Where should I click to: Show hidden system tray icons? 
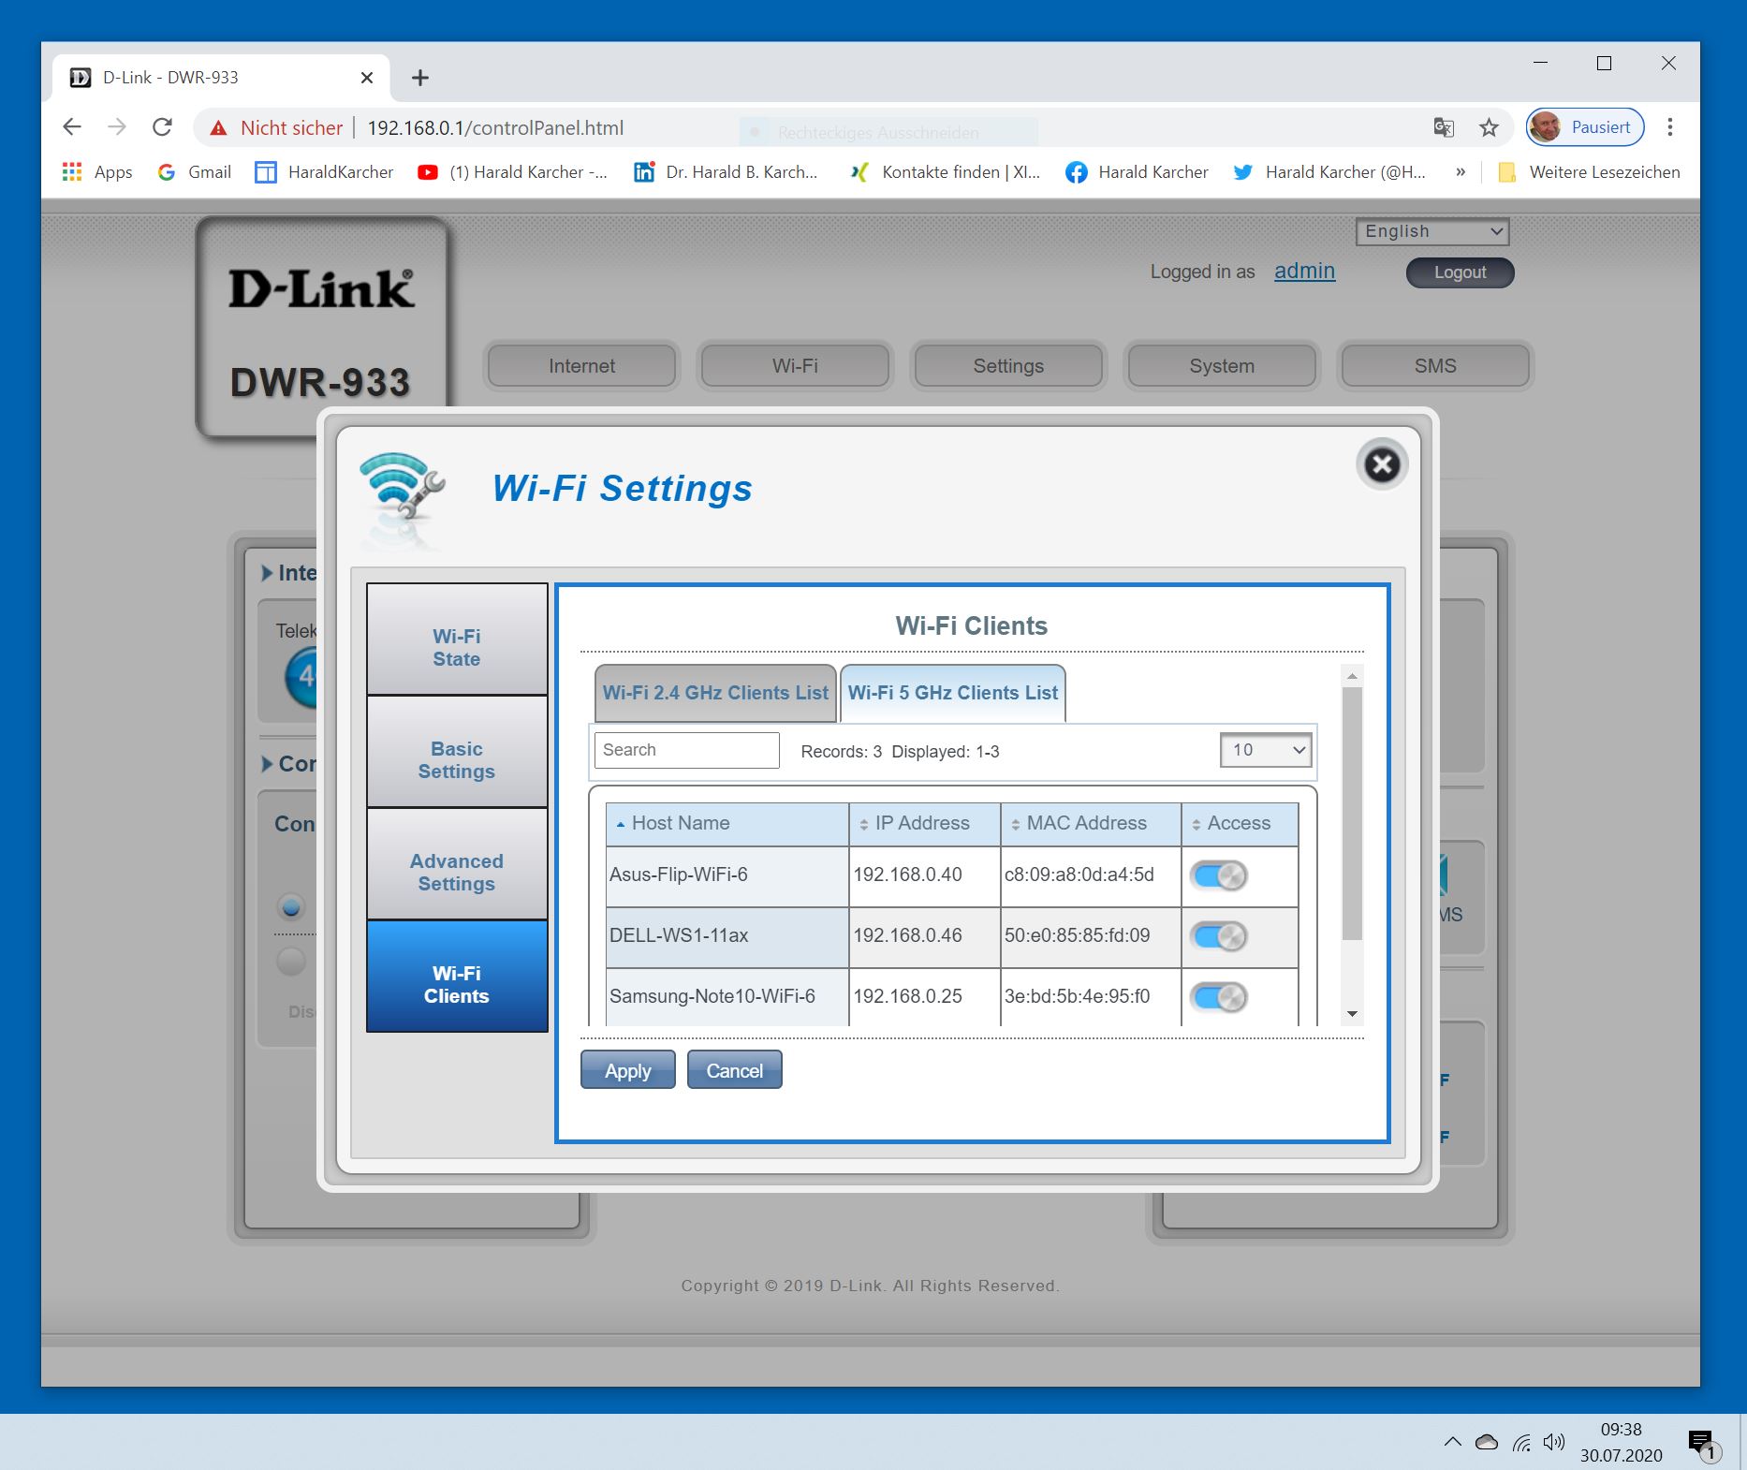1452,1442
